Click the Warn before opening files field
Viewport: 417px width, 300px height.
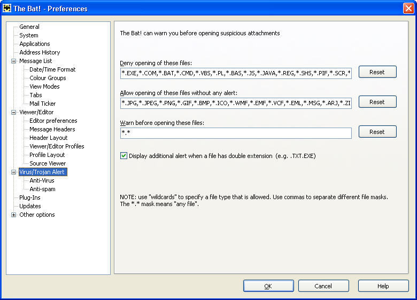(x=236, y=133)
